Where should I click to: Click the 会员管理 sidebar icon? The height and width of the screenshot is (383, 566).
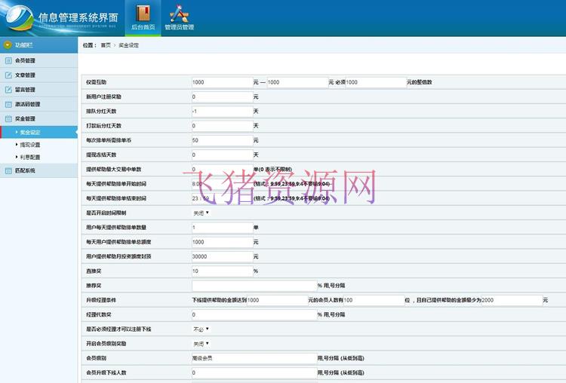point(8,60)
